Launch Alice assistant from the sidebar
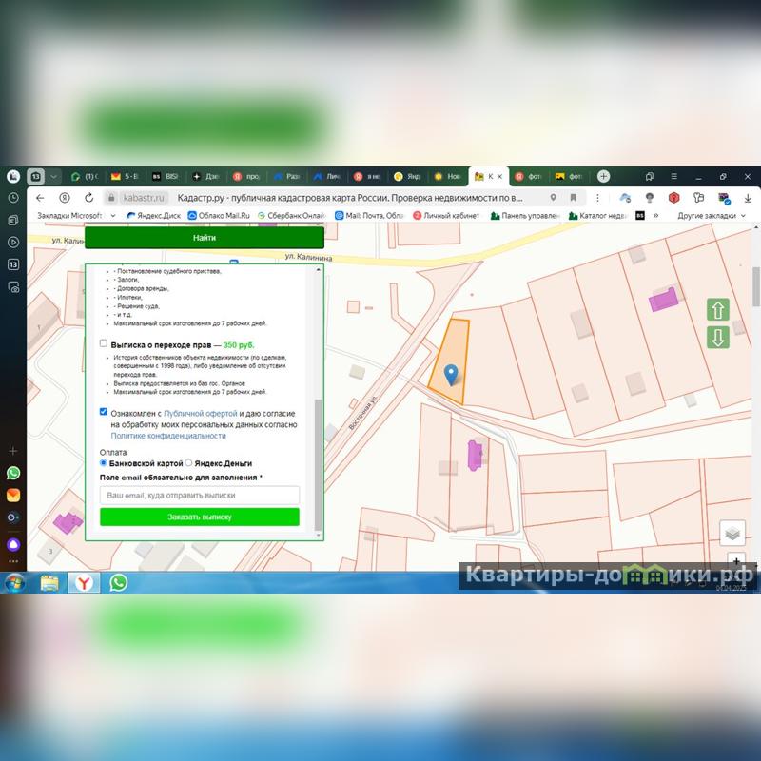This screenshot has height=761, width=761. click(x=13, y=541)
